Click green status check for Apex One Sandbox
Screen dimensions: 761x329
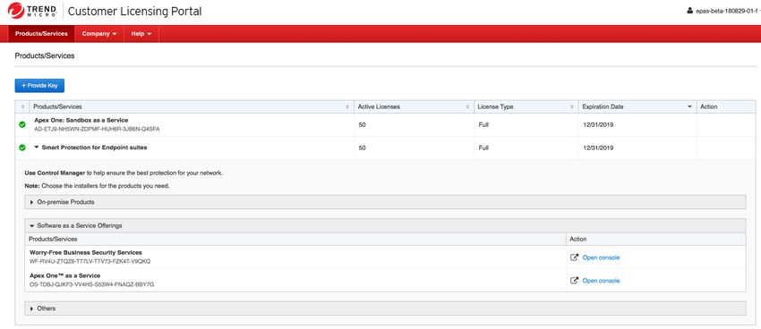tap(21, 124)
